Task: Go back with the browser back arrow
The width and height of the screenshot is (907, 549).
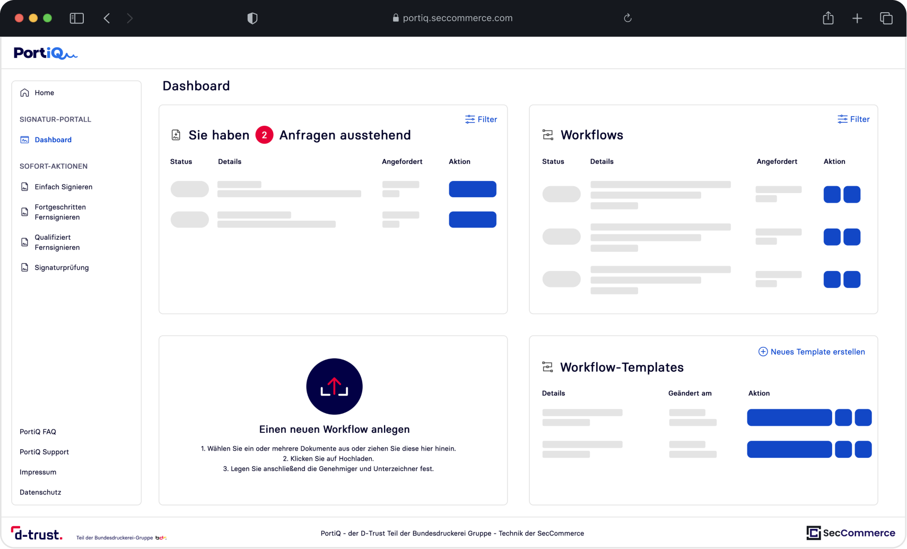Action: 107,19
